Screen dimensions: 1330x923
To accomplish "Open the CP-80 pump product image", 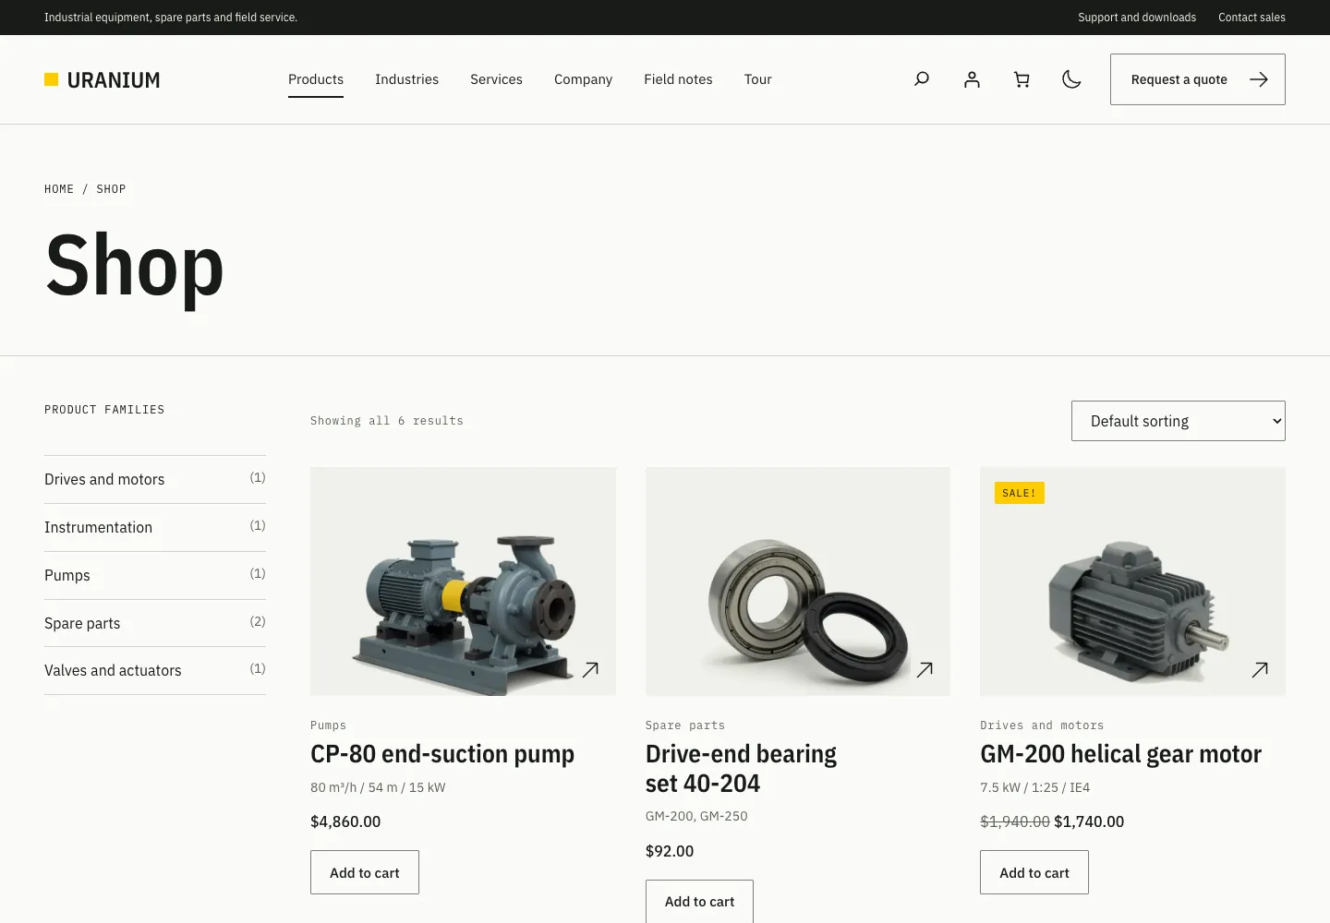I will 463,581.
